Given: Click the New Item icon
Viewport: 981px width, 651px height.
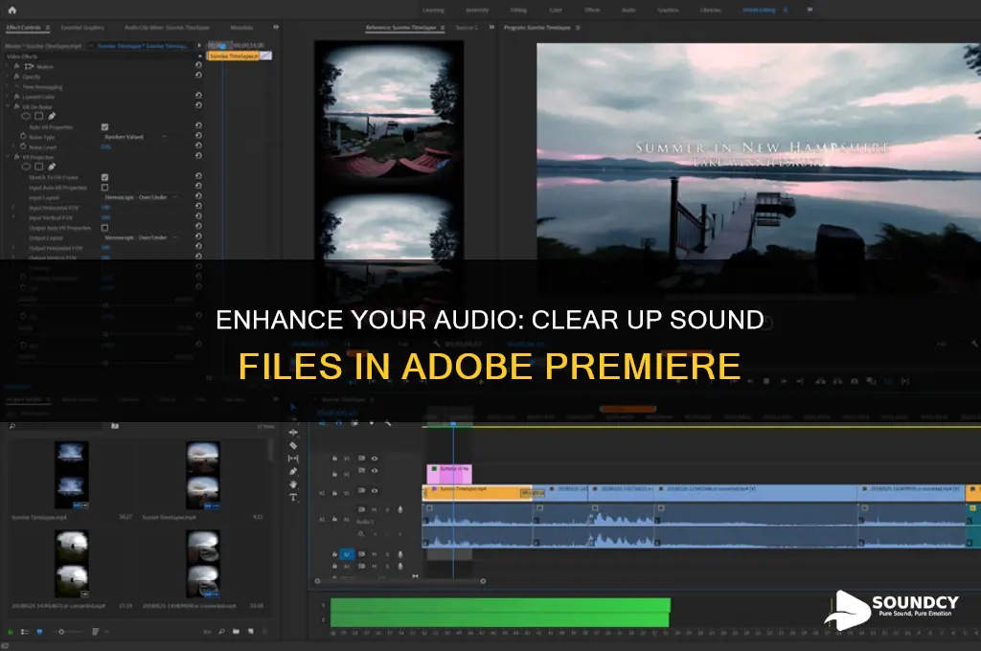Looking at the screenshot, I should pos(251,632).
